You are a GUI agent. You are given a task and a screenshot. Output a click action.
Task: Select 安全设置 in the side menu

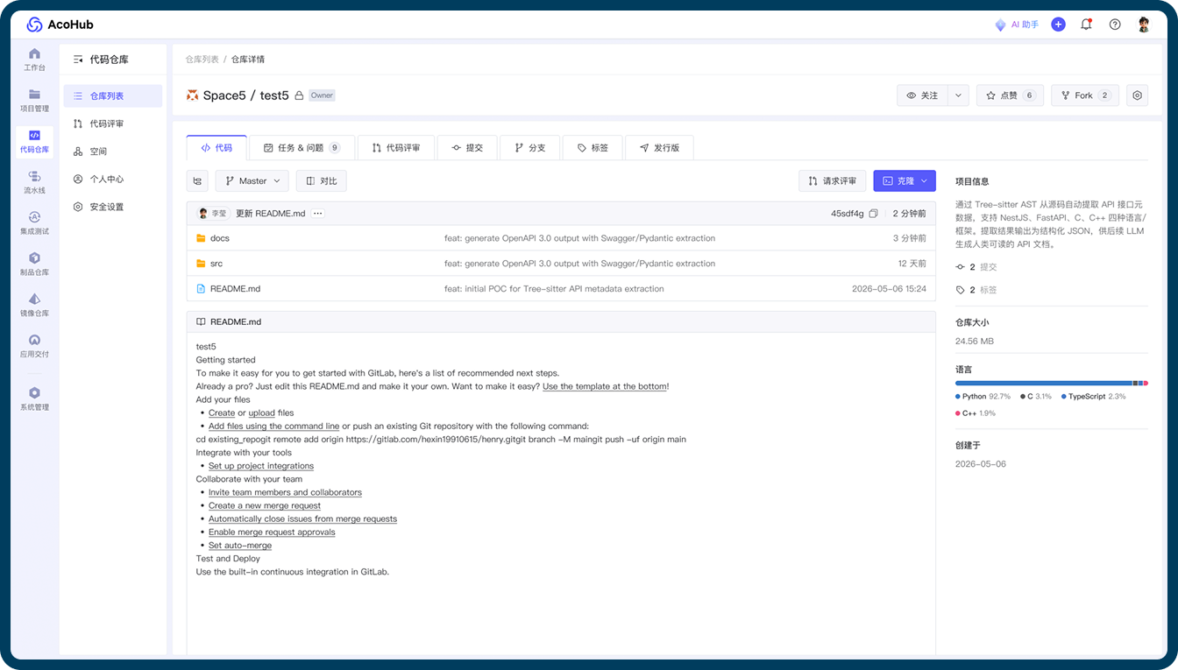[113, 207]
